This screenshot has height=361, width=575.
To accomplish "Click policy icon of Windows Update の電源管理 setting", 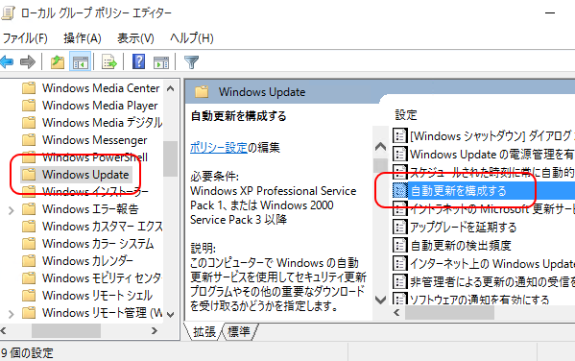I will (x=399, y=154).
